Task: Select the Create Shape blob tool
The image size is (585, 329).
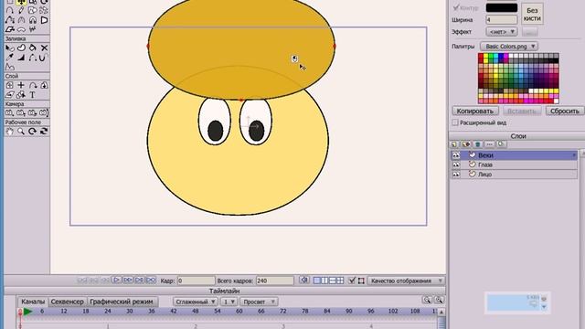Action: (21, 48)
